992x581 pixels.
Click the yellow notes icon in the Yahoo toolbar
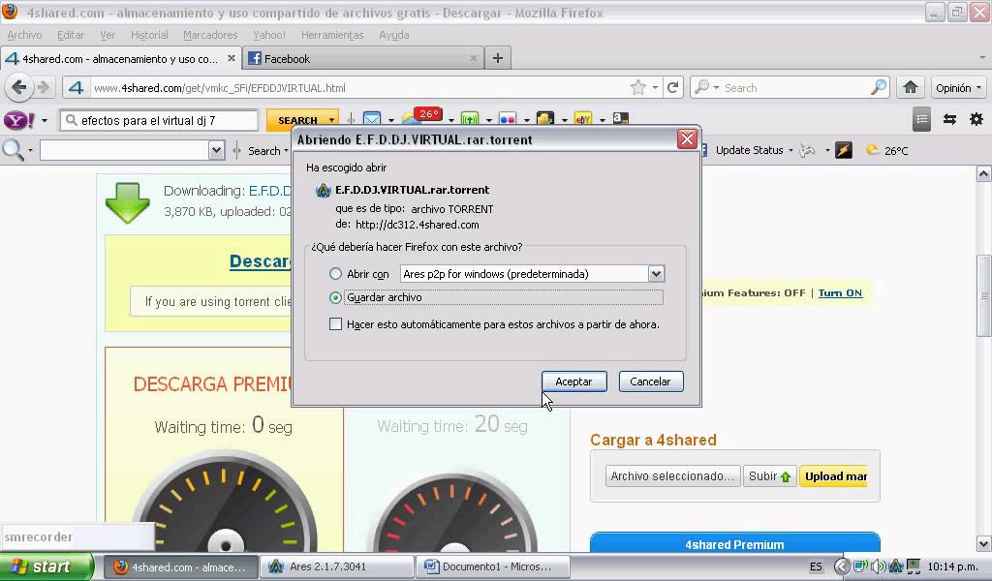[x=545, y=118]
